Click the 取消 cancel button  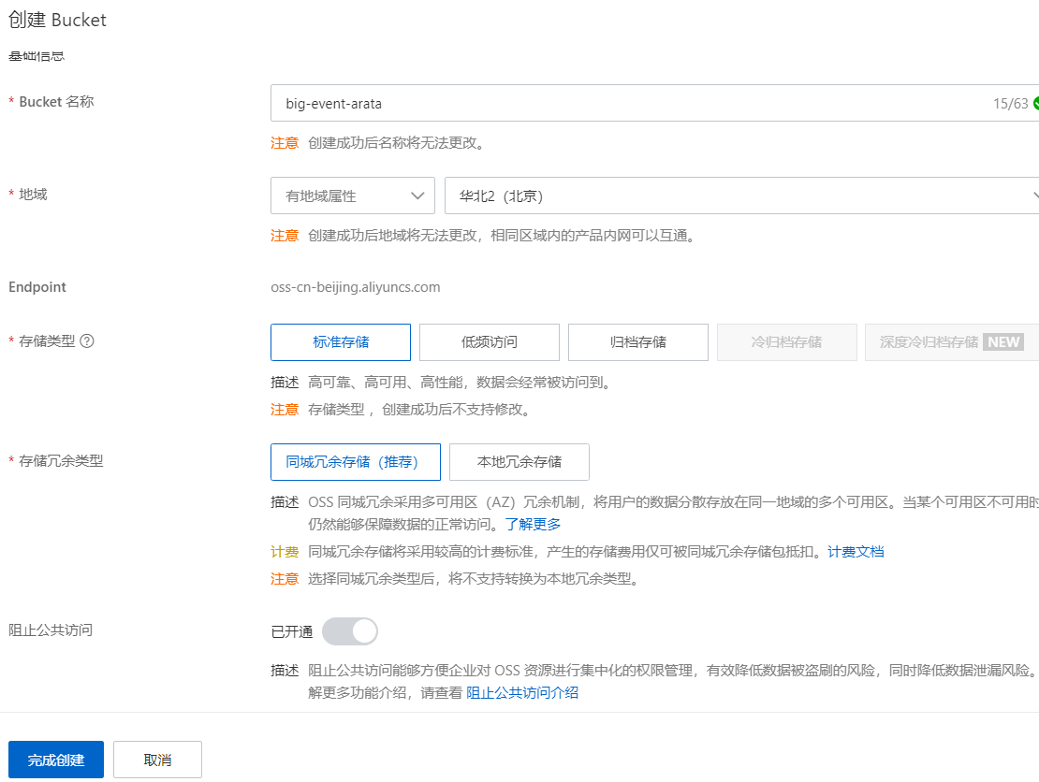tap(157, 760)
